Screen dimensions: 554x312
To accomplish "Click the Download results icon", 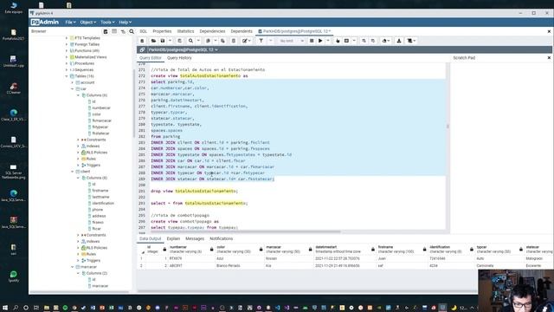I will [399, 41].
